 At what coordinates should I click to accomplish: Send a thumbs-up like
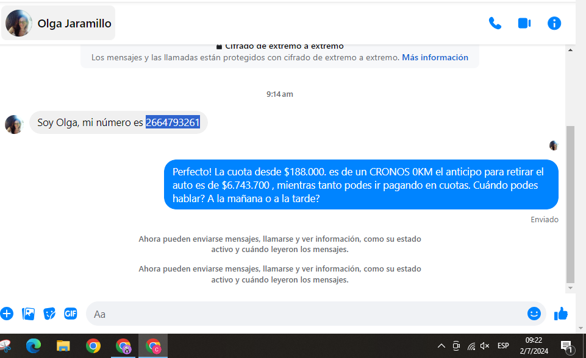pyautogui.click(x=560, y=314)
